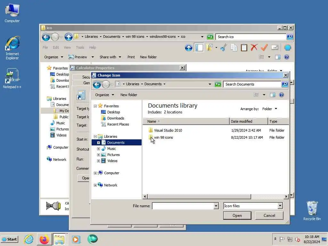Image resolution: width=328 pixels, height=246 pixels.
Task: Refresh the Change Icon dialog address bar
Action: coord(218,84)
